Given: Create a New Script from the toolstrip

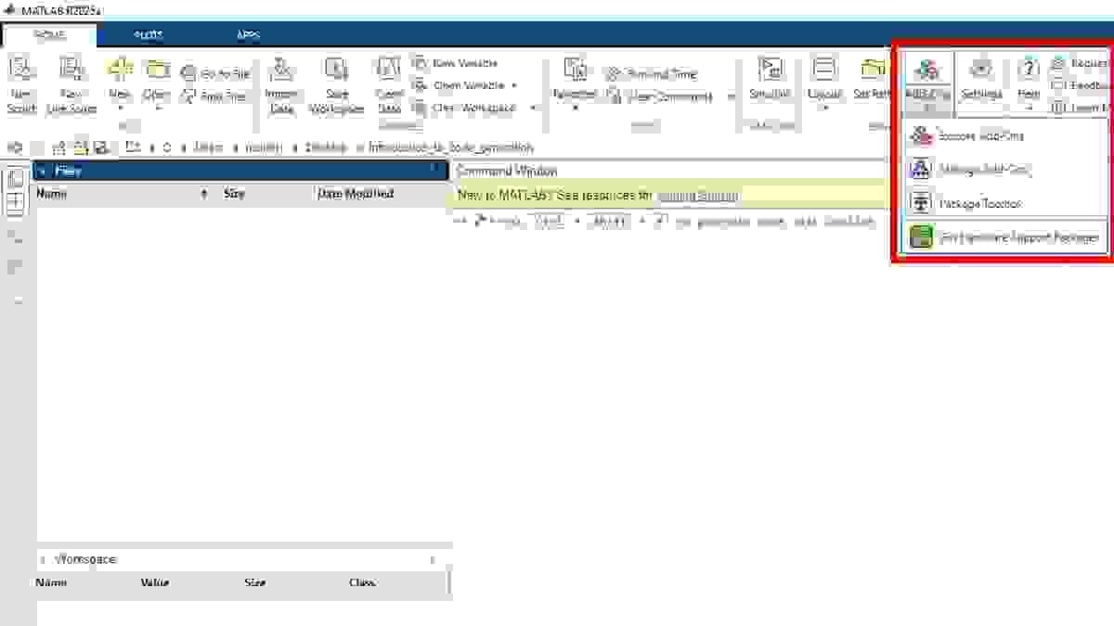Looking at the screenshot, I should tap(21, 83).
